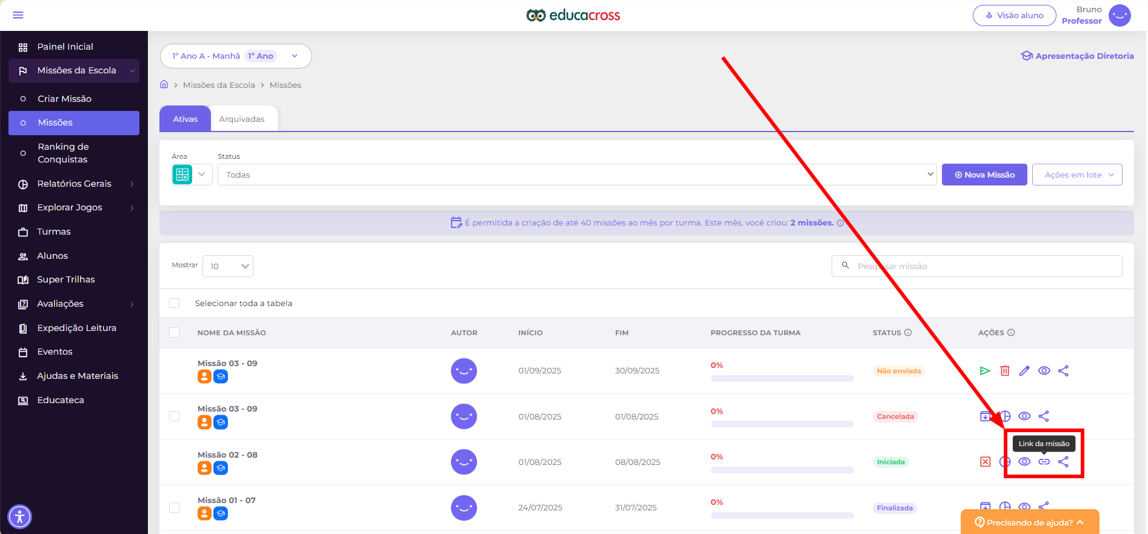Tick Selecionar toda a tabela checkbox
Image resolution: width=1148 pixels, height=534 pixels.
[x=175, y=303]
